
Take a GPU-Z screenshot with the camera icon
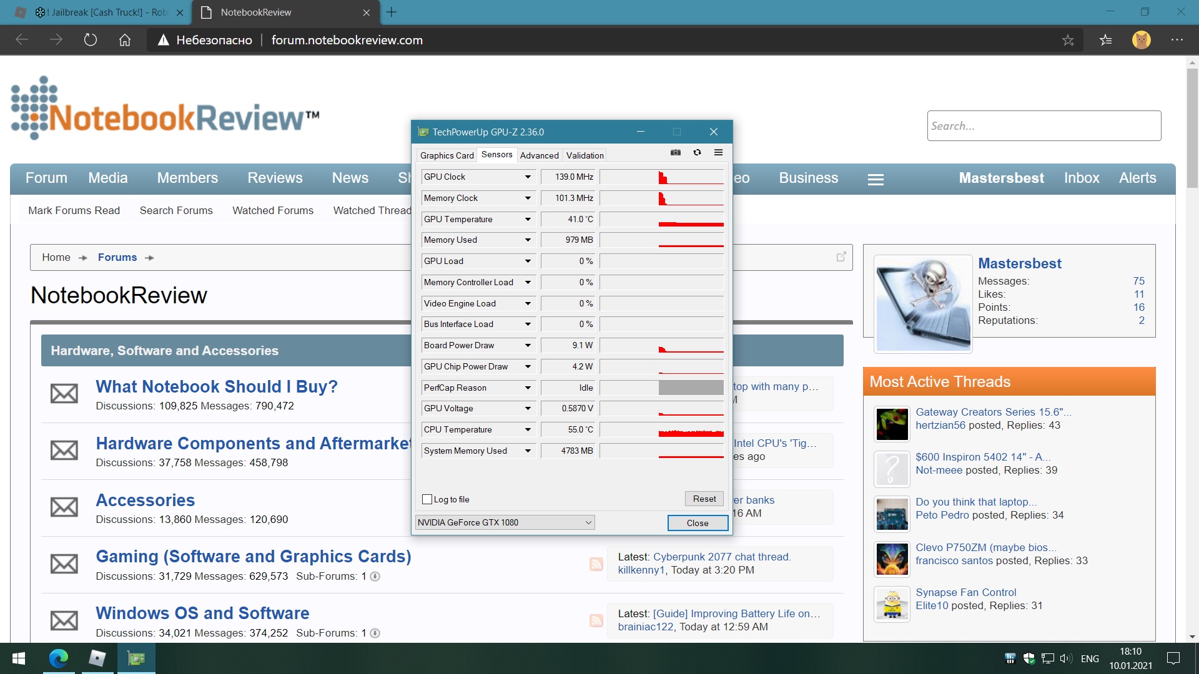[676, 152]
